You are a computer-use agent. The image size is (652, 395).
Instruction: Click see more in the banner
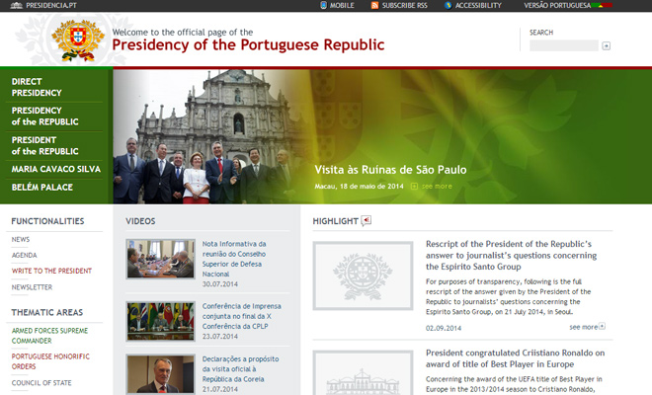(437, 187)
